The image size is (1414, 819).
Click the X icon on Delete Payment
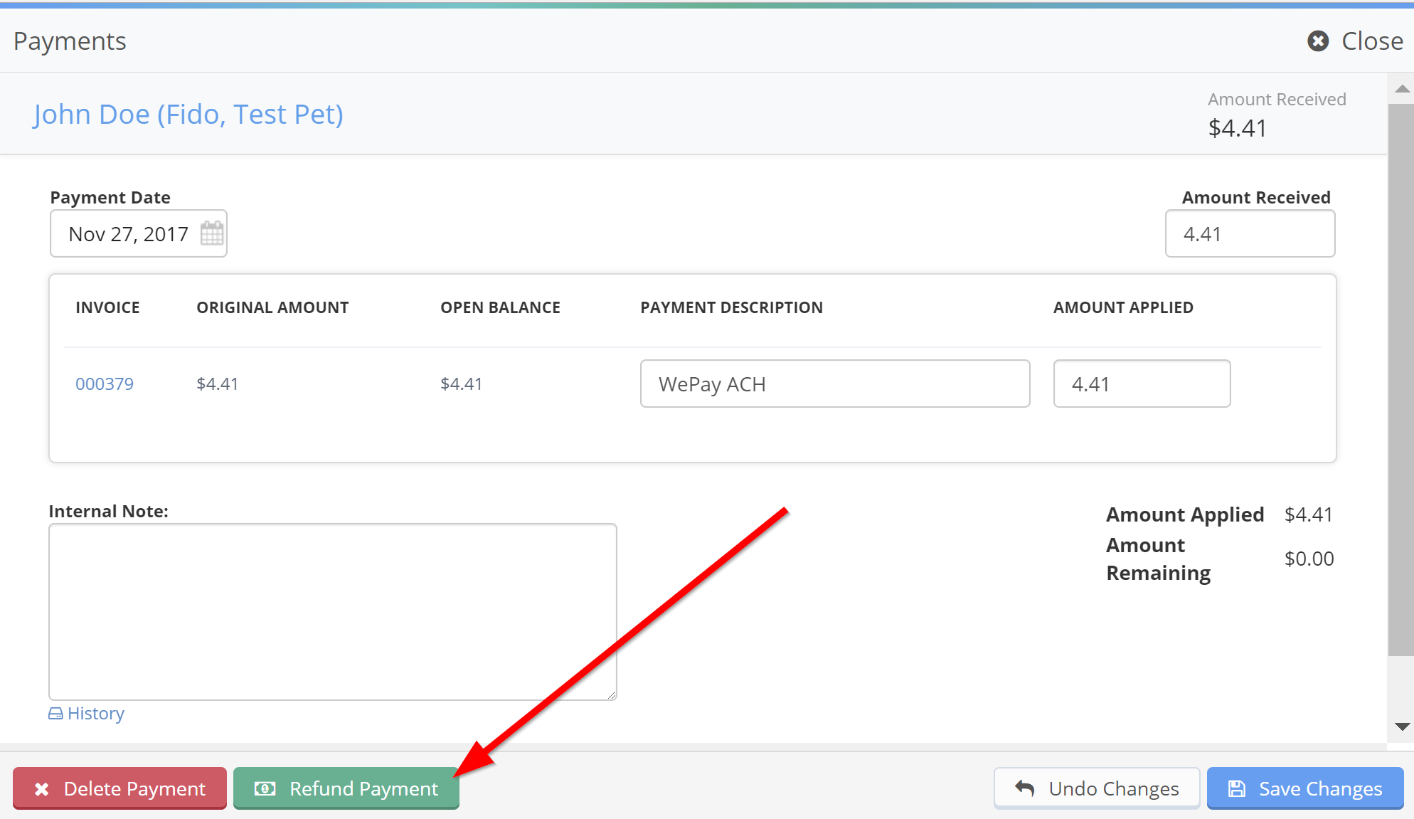(42, 789)
